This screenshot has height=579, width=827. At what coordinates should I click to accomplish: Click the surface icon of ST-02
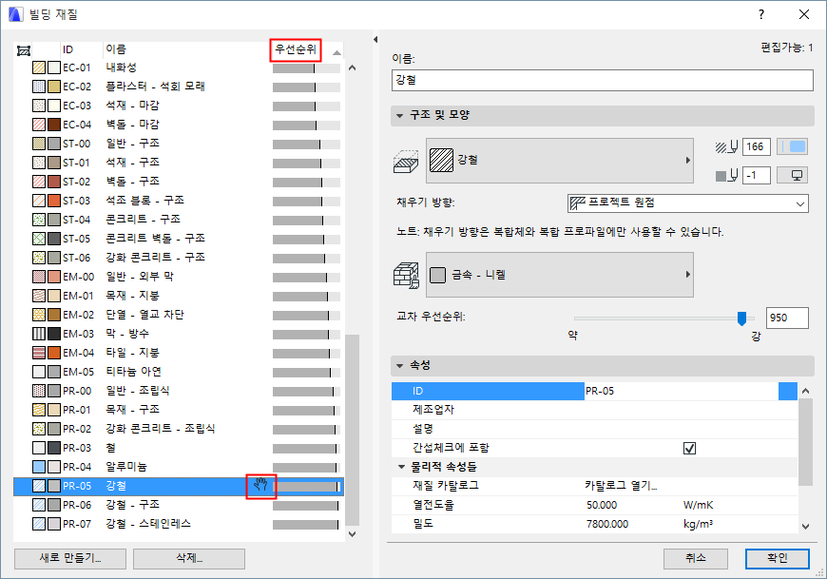(x=54, y=182)
